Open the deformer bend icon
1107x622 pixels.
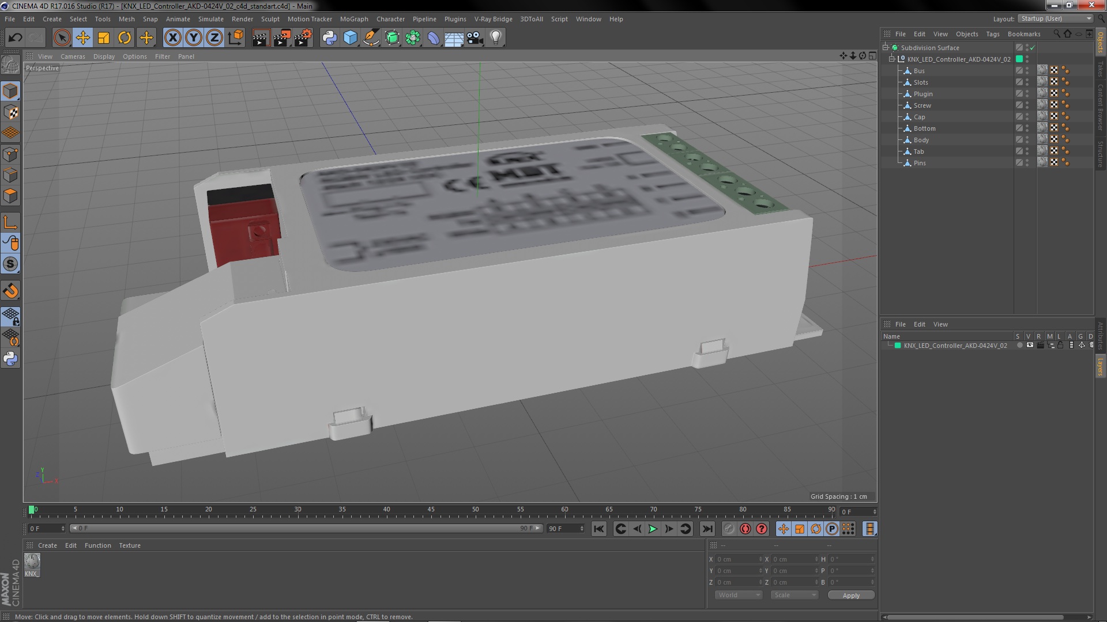coord(434,38)
